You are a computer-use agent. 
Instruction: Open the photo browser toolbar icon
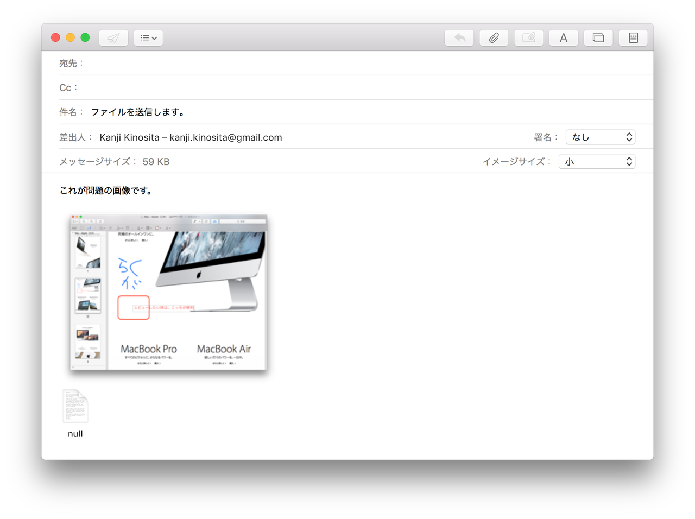click(598, 38)
